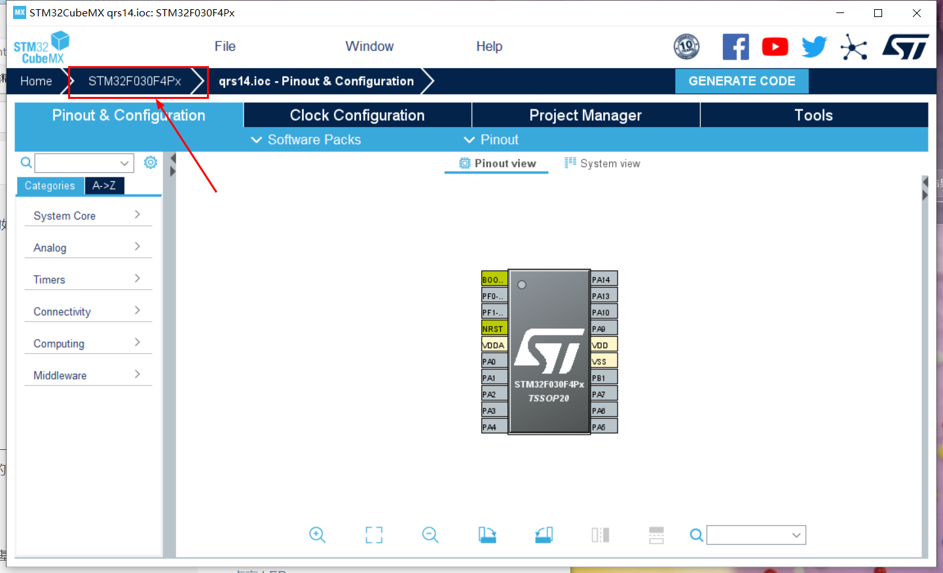Open the Software Packs dropdown

tap(306, 139)
